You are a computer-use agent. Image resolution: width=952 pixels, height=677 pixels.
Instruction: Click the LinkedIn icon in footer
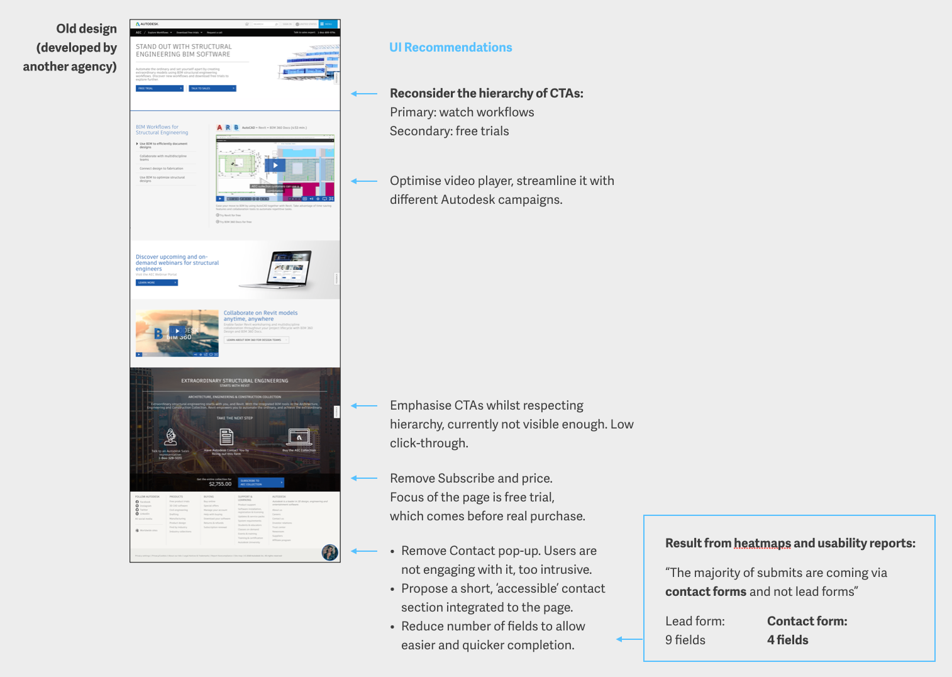point(137,513)
